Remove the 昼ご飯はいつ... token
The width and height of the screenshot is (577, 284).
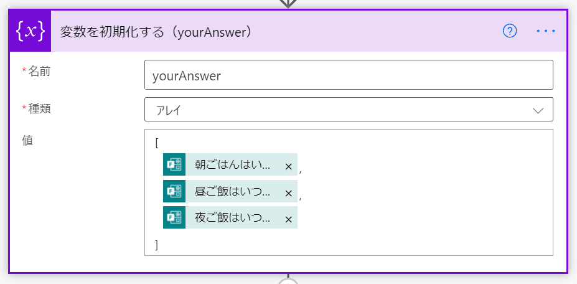click(x=288, y=193)
